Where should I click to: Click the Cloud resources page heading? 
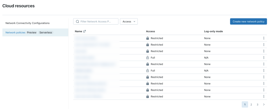18,6
